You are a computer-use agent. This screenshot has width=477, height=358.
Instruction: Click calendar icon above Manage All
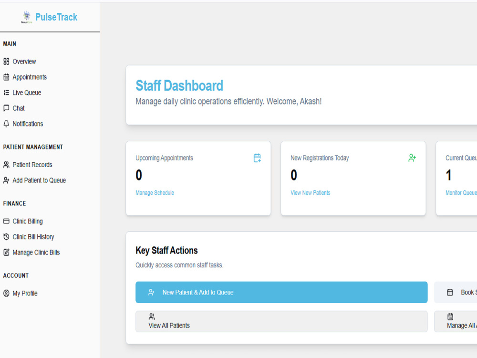click(x=450, y=316)
